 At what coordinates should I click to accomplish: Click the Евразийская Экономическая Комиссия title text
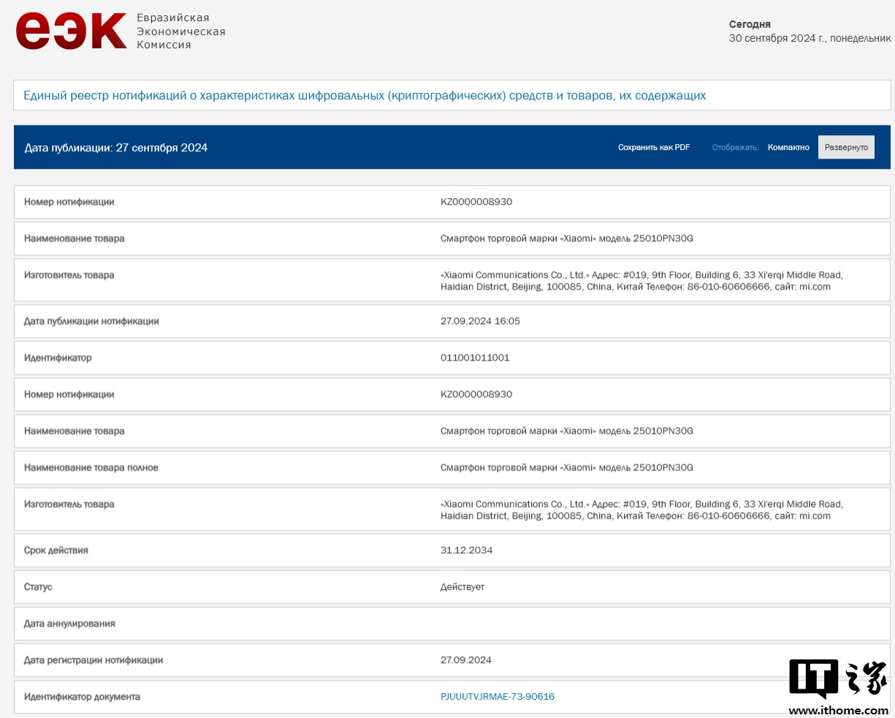coord(180,31)
